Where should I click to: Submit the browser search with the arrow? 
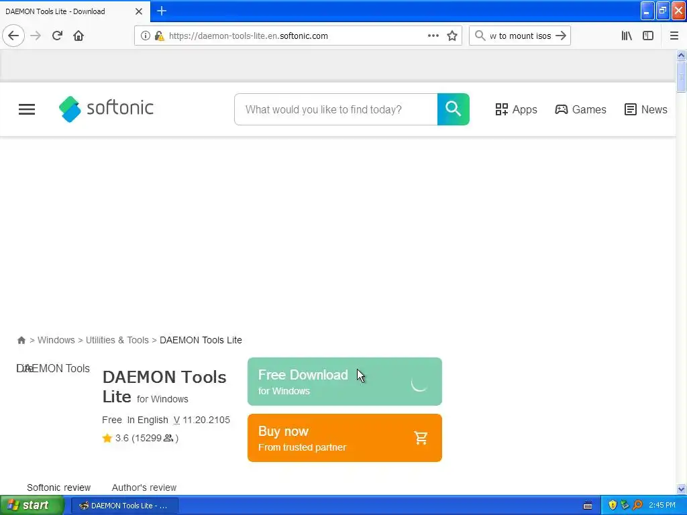click(561, 36)
